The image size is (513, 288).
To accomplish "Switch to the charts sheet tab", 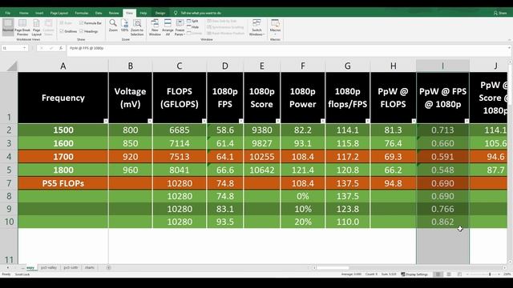I will coord(89,268).
